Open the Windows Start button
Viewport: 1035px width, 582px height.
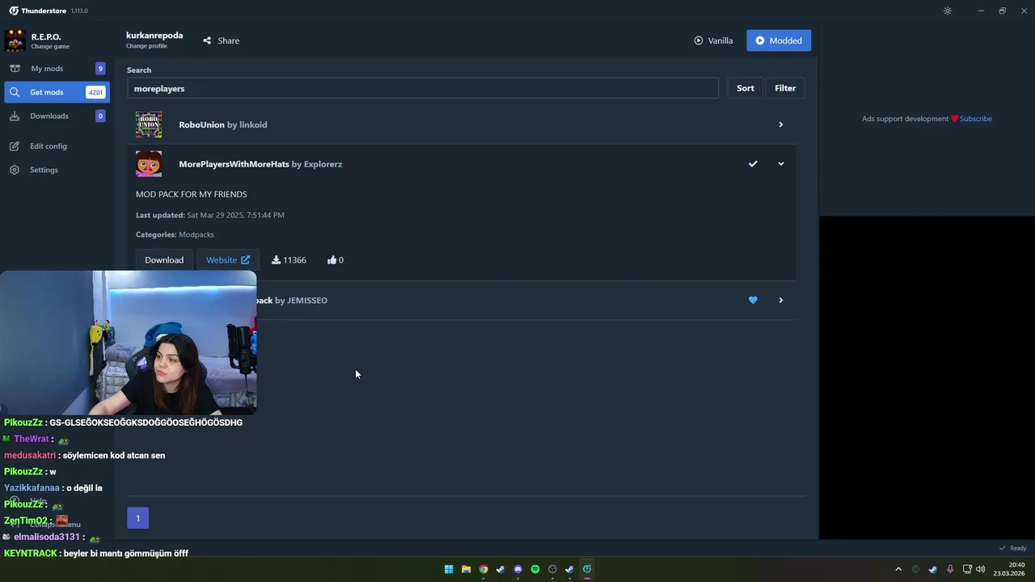pyautogui.click(x=449, y=569)
